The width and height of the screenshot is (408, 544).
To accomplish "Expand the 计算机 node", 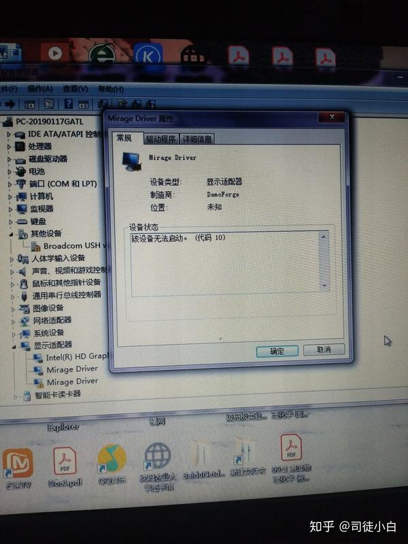I will coord(10,197).
